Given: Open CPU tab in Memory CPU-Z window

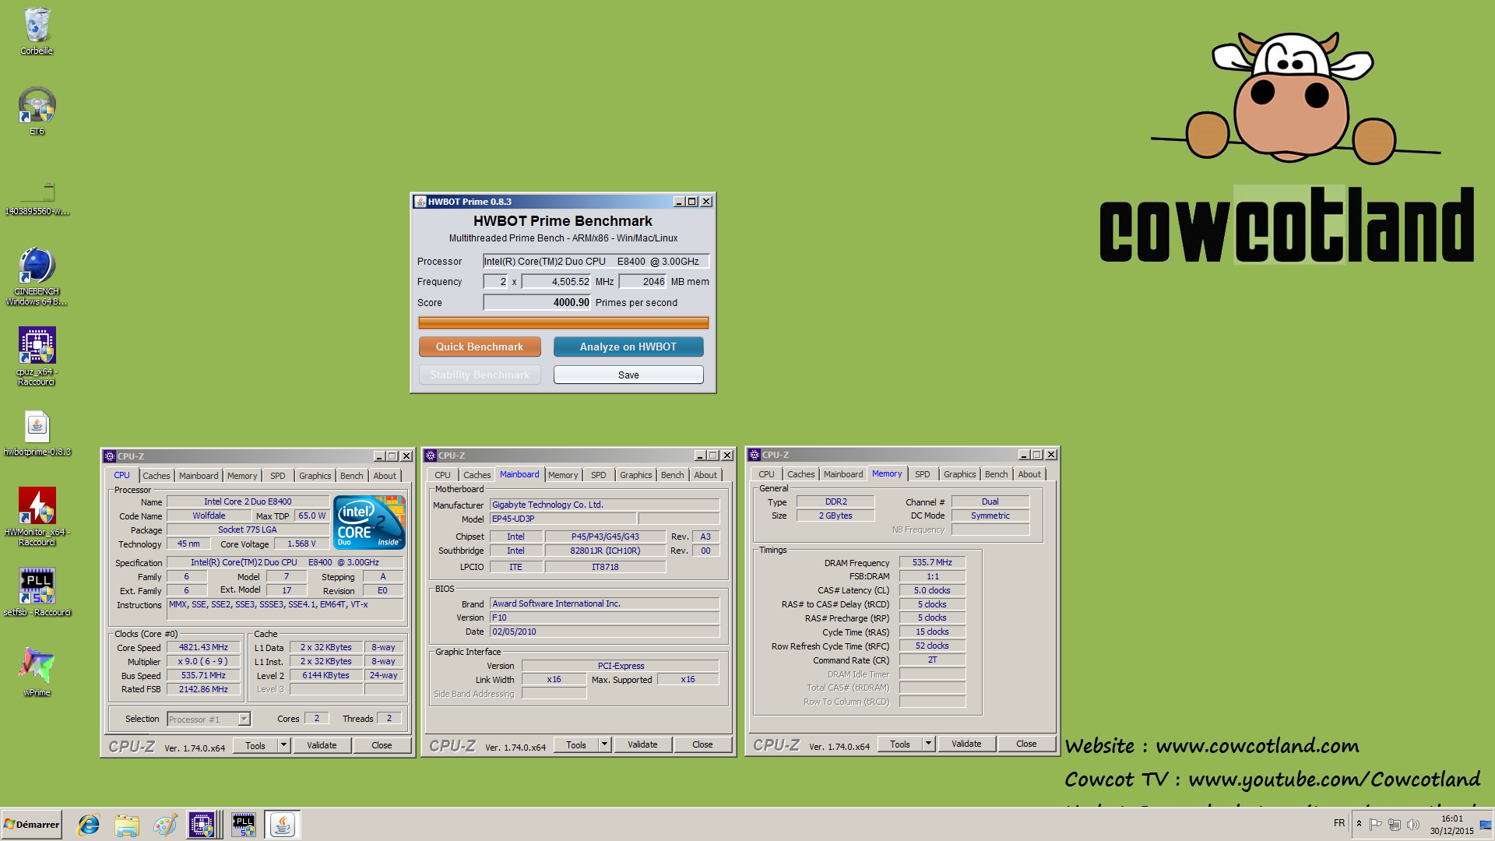Looking at the screenshot, I should [766, 474].
